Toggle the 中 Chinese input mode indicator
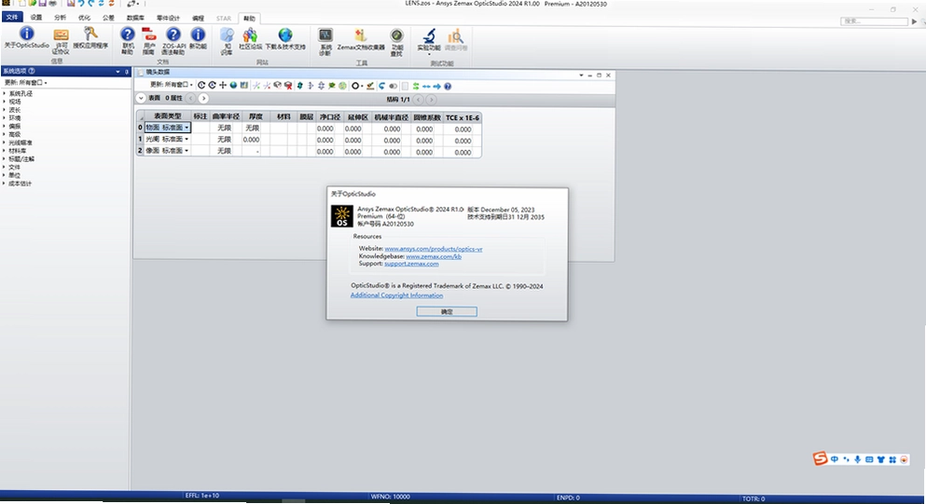The width and height of the screenshot is (926, 504). click(x=835, y=459)
